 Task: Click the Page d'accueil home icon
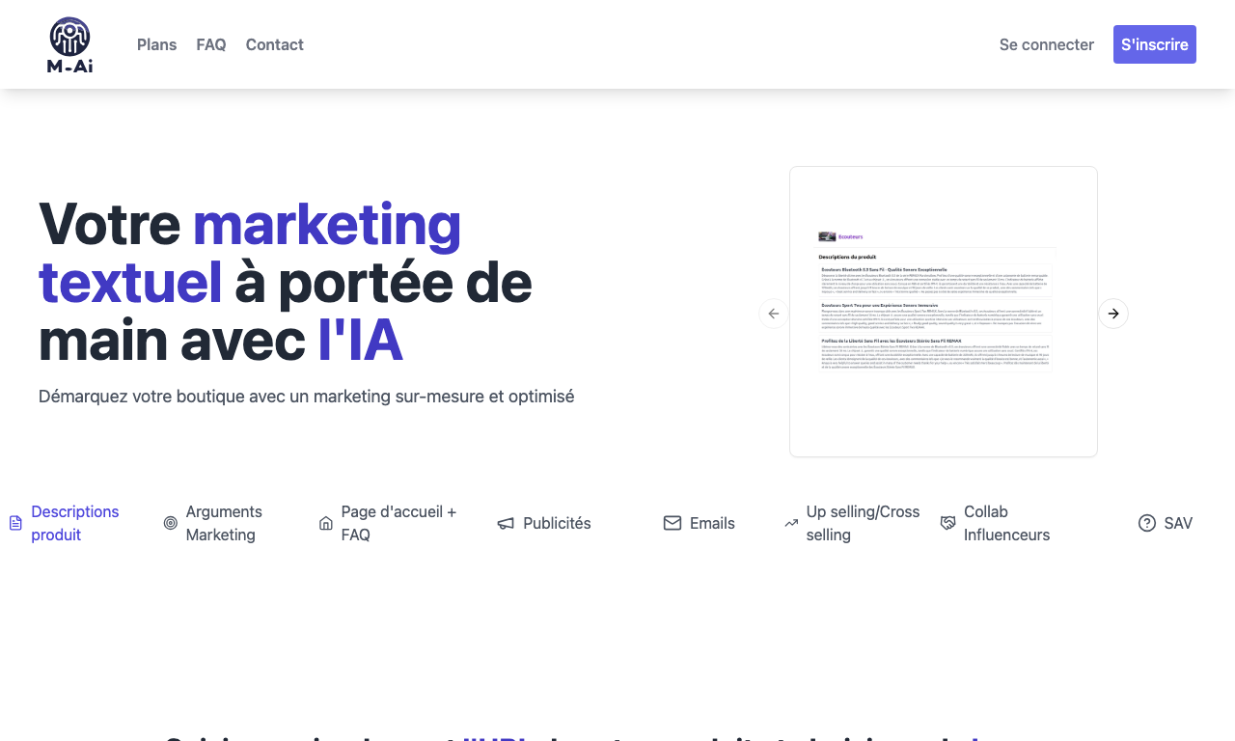(326, 523)
